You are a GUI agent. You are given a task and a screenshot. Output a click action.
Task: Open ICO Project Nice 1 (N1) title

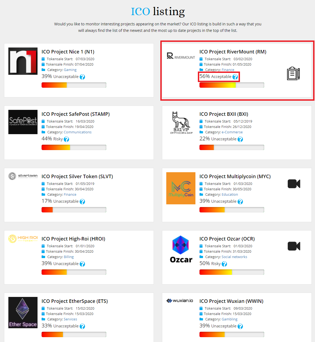(x=68, y=52)
